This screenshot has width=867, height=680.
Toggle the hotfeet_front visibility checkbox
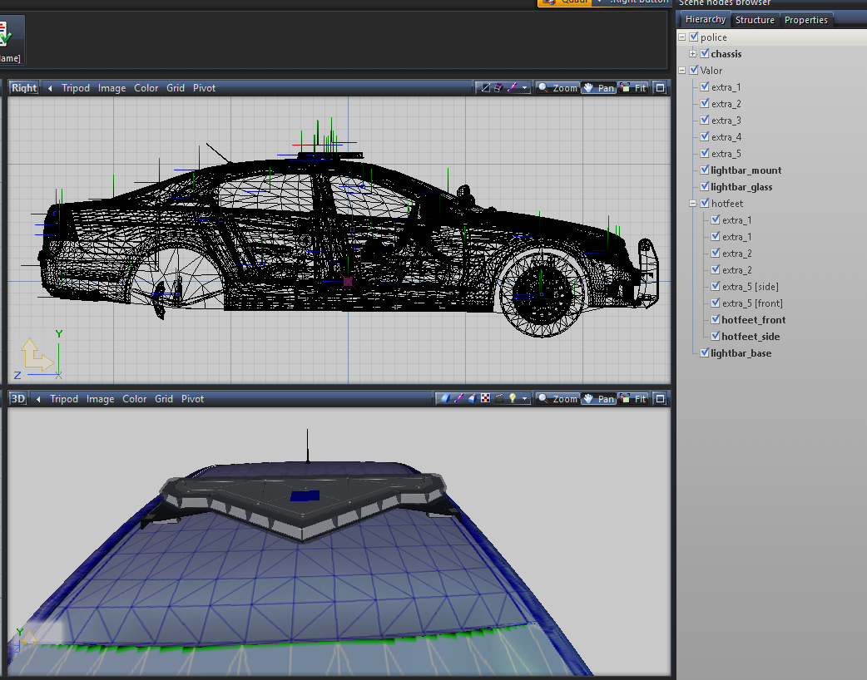coord(716,320)
